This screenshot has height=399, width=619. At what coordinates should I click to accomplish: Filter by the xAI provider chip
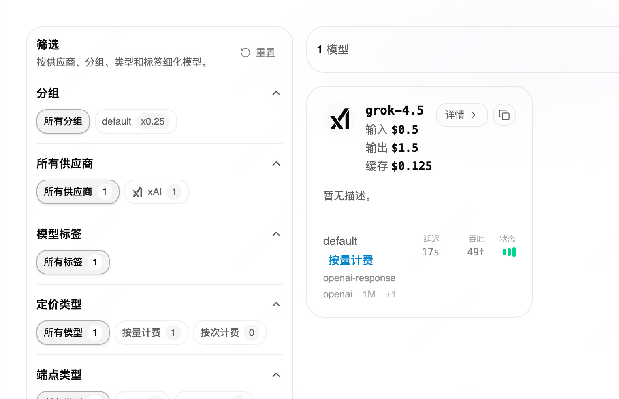[x=157, y=192]
